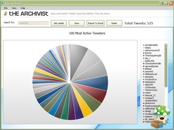The width and height of the screenshot is (174, 130).
Task: Maximize The Archivist window
Action: 166,3
